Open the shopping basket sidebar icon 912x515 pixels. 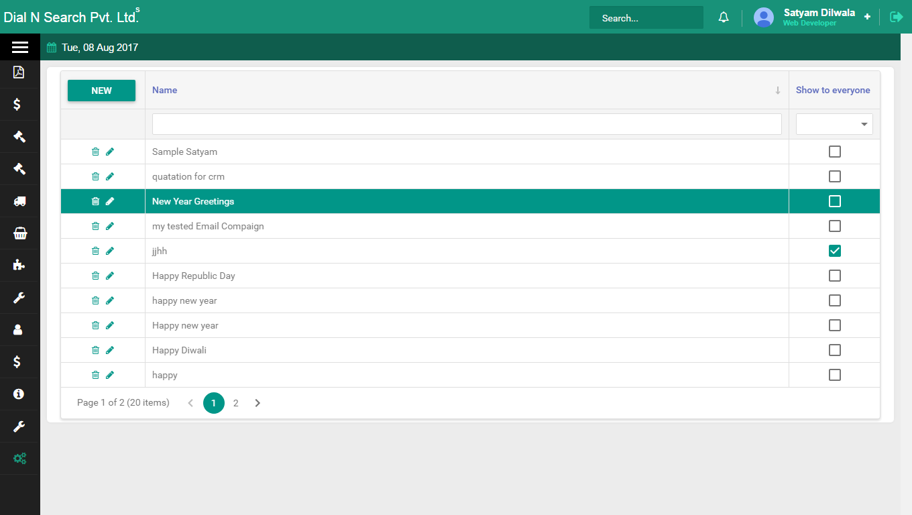[19, 233]
